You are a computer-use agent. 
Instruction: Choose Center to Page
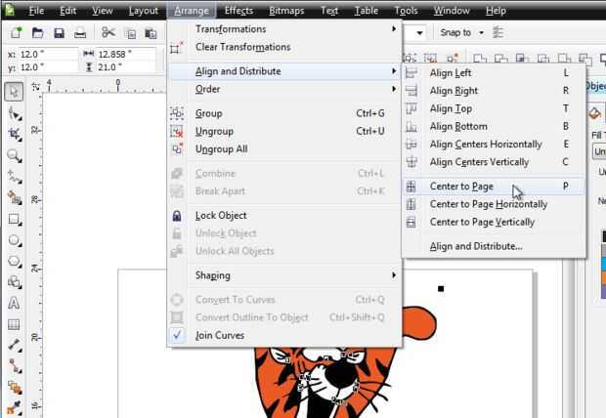pyautogui.click(x=494, y=187)
